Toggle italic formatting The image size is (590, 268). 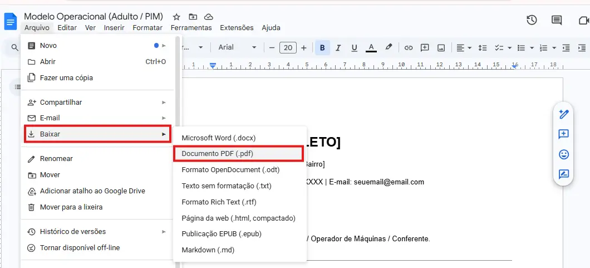338,47
